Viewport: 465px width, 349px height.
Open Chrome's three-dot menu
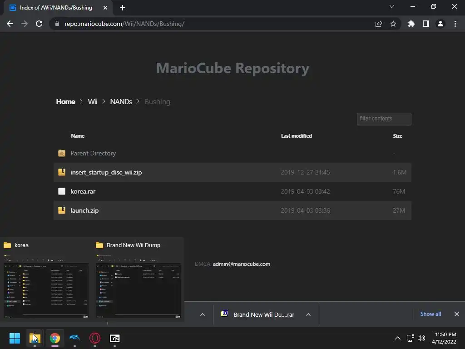click(x=455, y=24)
